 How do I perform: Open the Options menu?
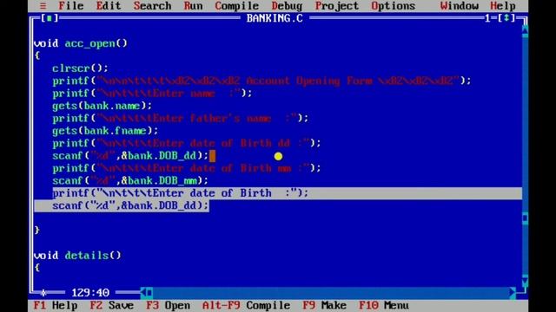(394, 6)
